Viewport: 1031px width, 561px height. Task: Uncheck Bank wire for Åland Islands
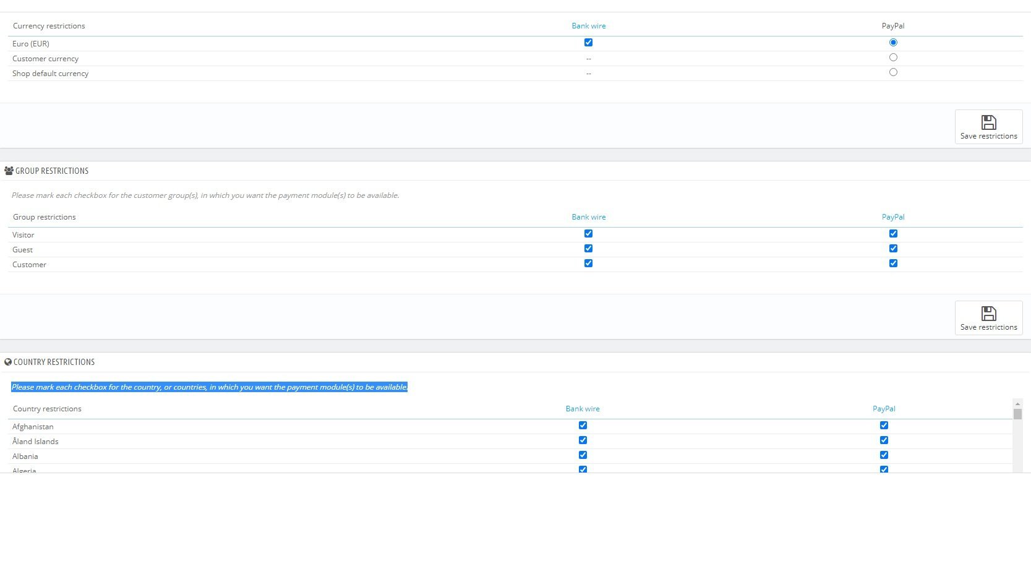tap(583, 440)
